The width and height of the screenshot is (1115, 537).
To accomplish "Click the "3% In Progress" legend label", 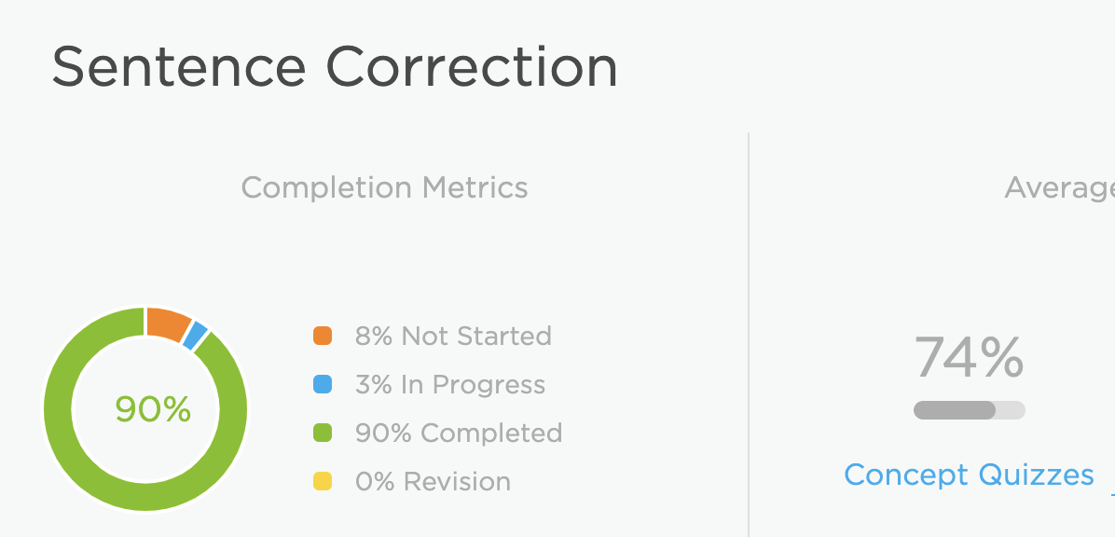I will click(x=450, y=384).
